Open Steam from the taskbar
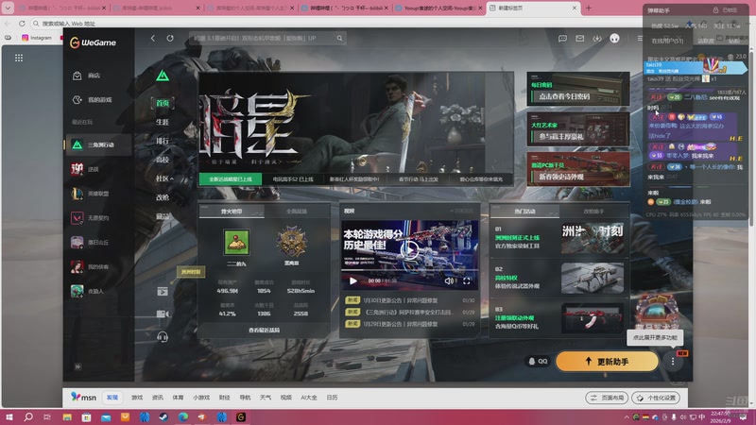 (163, 416)
